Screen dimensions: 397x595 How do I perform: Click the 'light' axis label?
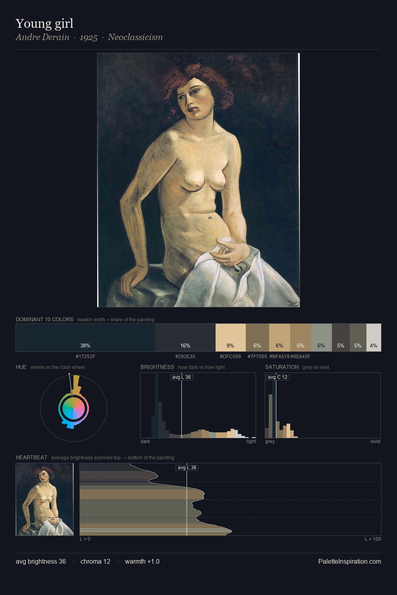click(251, 441)
